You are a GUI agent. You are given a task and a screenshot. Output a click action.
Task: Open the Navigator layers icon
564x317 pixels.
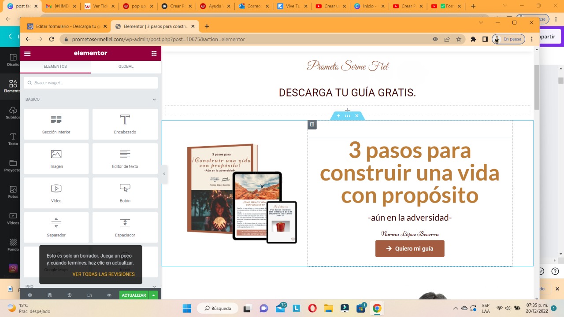50,295
